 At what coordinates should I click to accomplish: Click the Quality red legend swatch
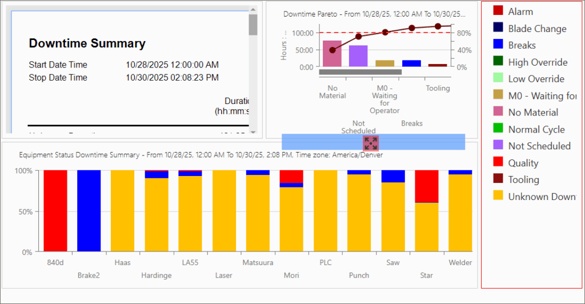click(498, 163)
